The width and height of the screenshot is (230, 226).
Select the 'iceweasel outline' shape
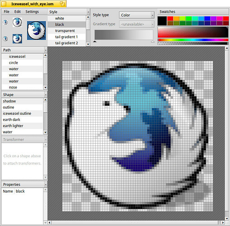point(22,113)
